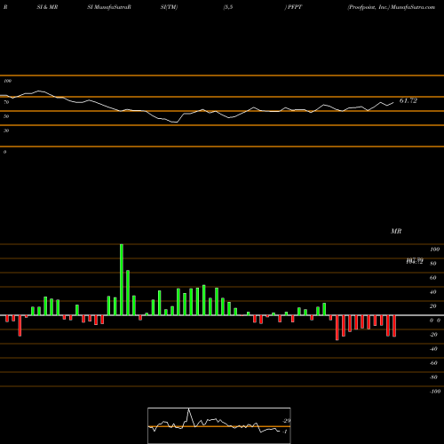
Task: Click the -60 label on MR axis
Action: [x=433, y=363]
